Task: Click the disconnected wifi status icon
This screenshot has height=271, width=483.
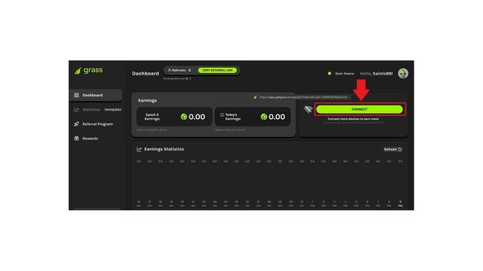Action: click(308, 109)
